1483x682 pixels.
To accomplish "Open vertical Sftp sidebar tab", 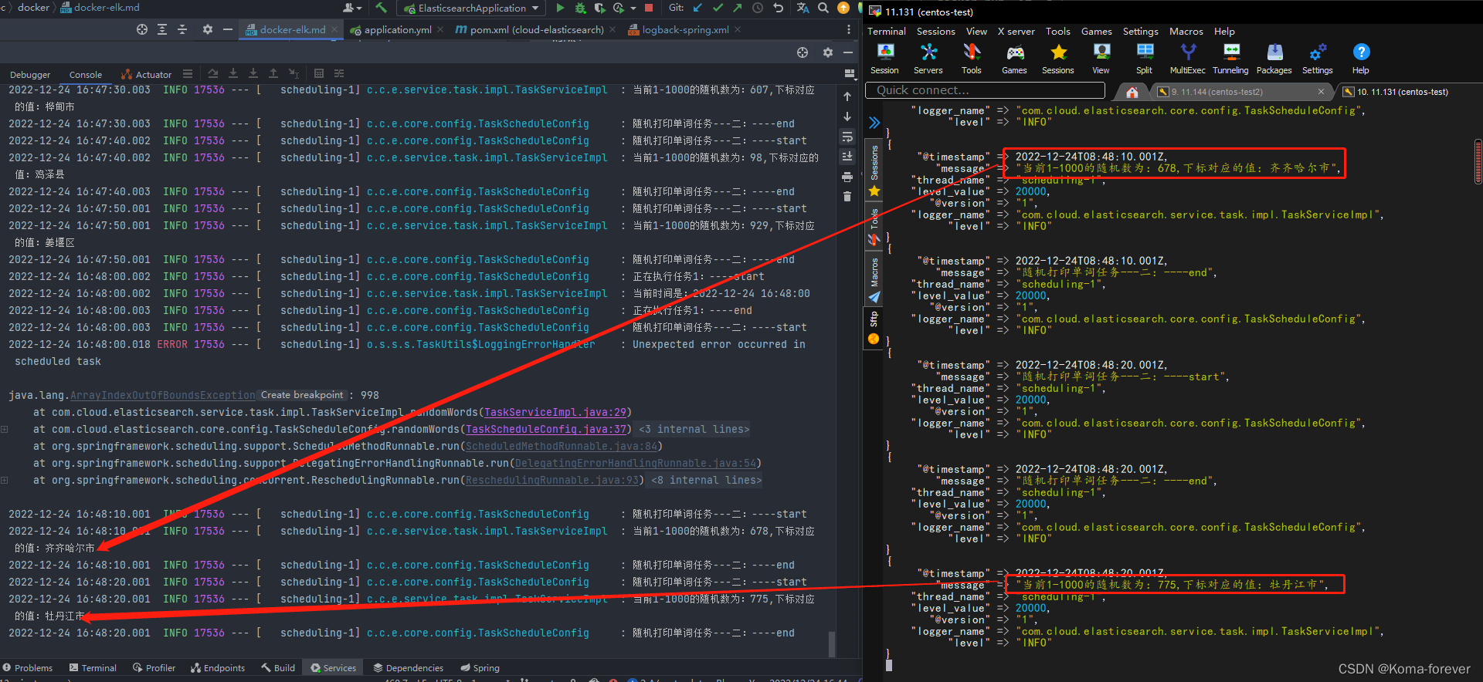I will pos(874,327).
